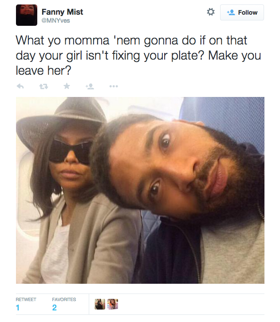View the Favorites count of 2
This screenshot has height=322, width=280.
[x=54, y=308]
